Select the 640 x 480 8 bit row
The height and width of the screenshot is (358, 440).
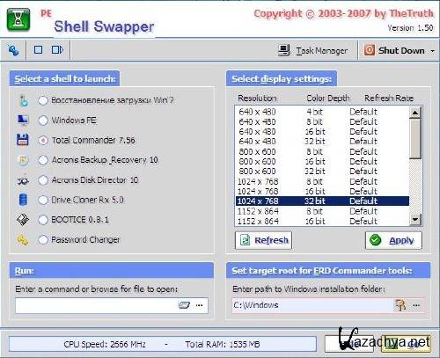(322, 121)
